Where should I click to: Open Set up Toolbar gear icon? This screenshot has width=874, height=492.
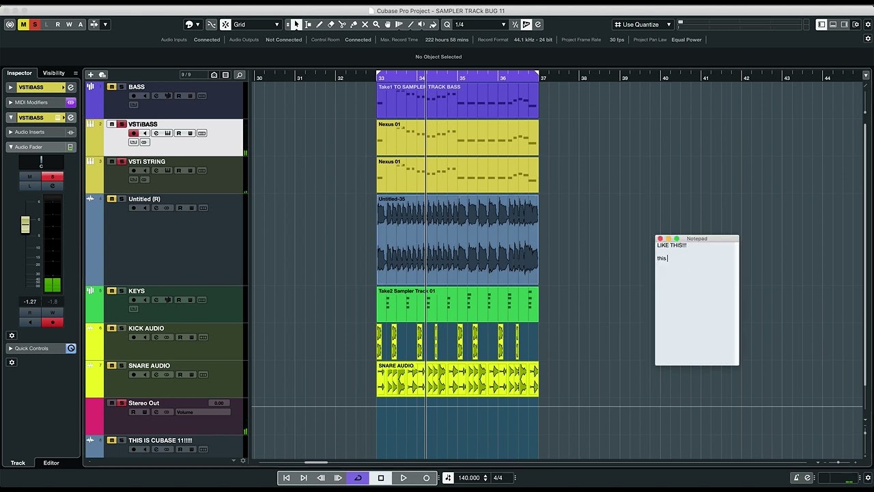[866, 25]
